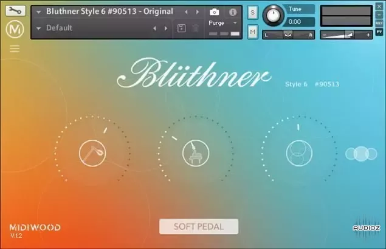Click the minus end of the volume slider

click(325, 35)
